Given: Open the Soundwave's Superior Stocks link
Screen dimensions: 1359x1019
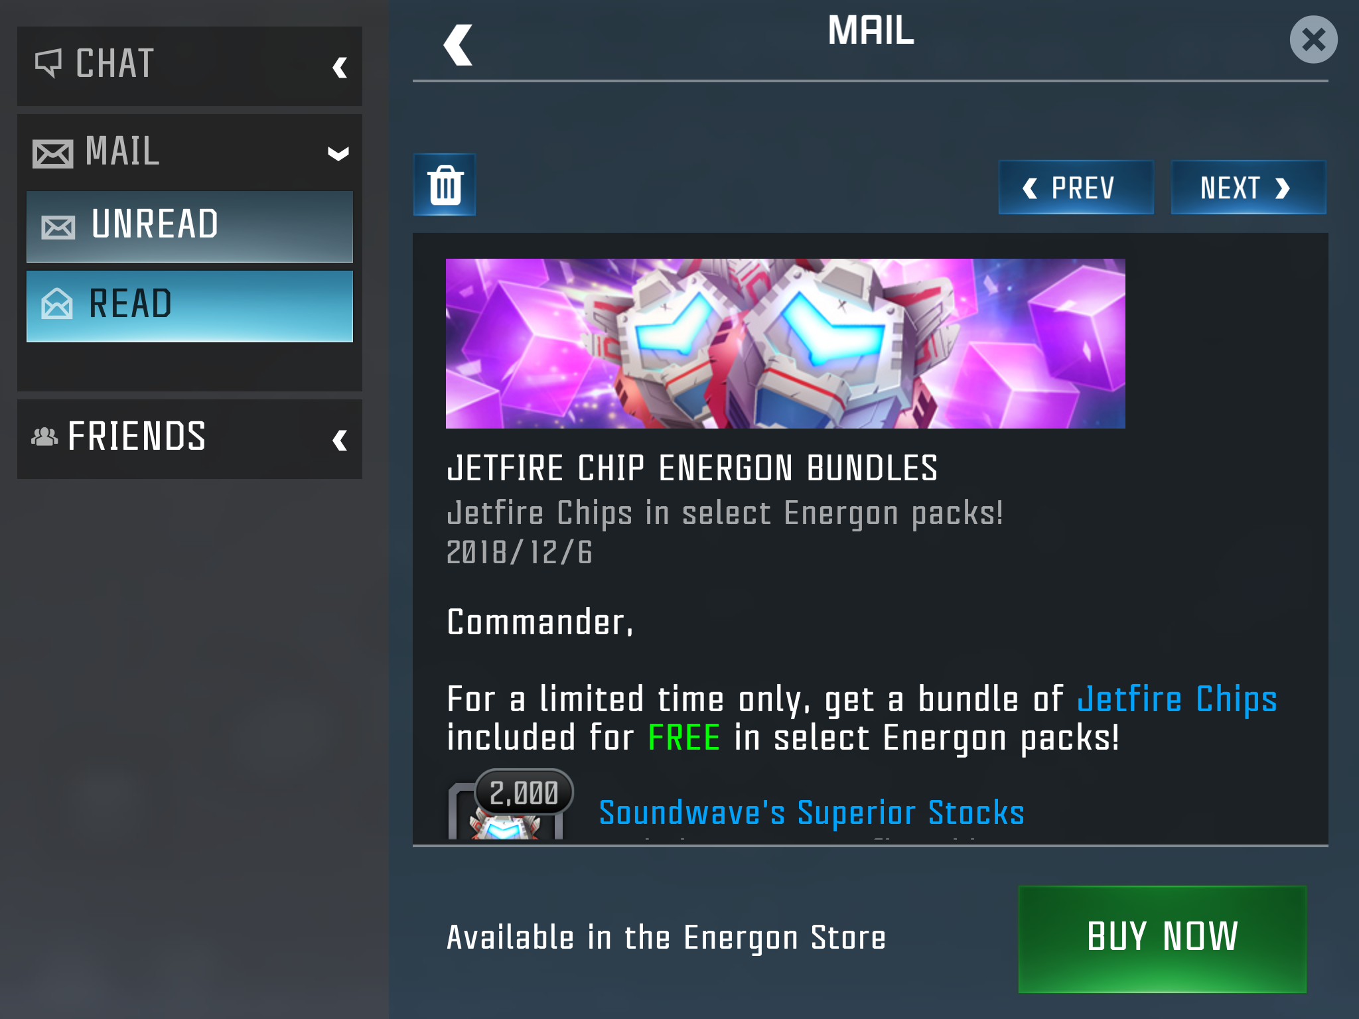Looking at the screenshot, I should pyautogui.click(x=812, y=813).
